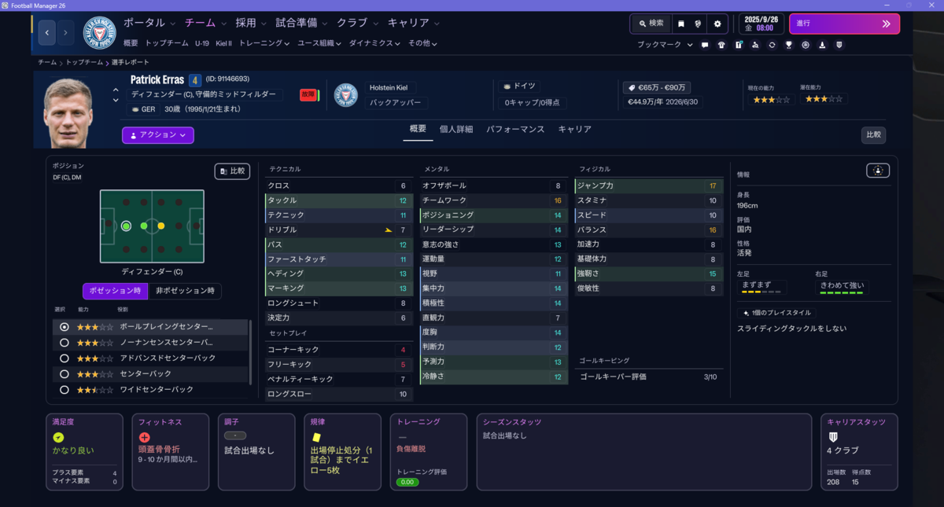Open the bookmark icon beside search
The image size is (944, 507).
click(681, 24)
